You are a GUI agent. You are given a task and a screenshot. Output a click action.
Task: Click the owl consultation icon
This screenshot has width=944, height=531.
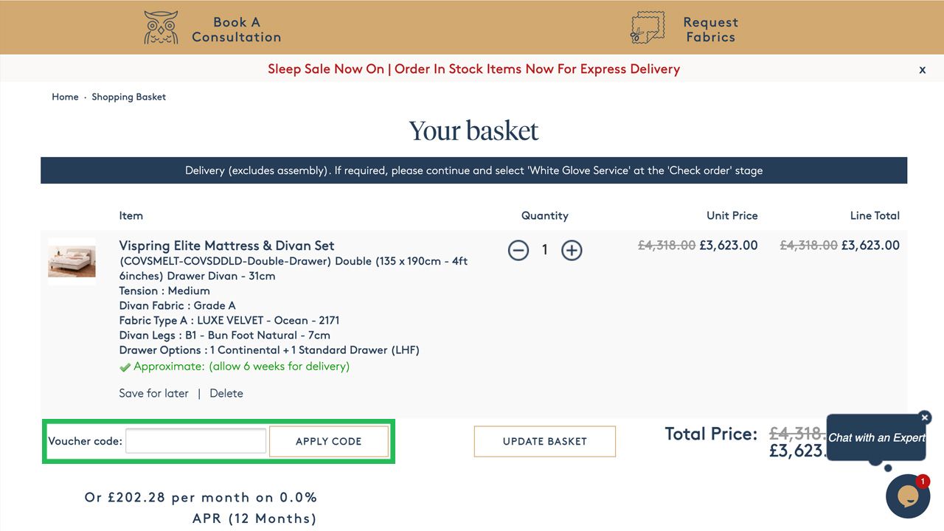click(161, 27)
